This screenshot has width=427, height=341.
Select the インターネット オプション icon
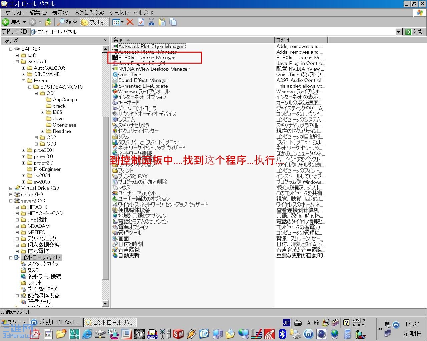pos(115,97)
